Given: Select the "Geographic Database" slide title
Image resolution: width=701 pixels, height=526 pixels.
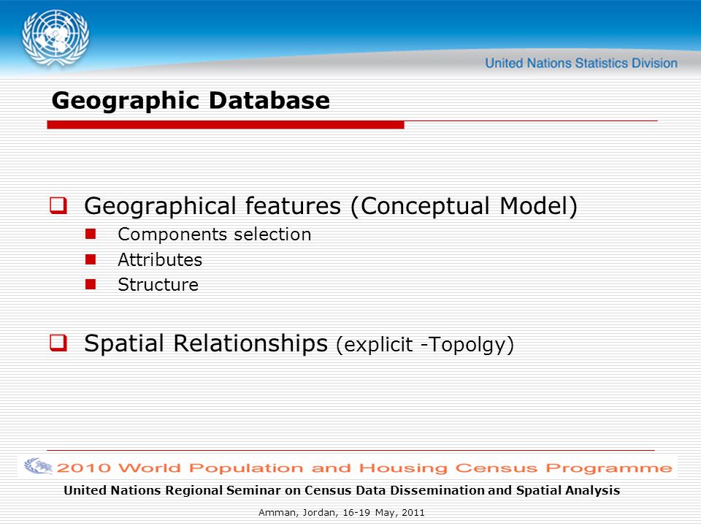Looking at the screenshot, I should tap(191, 101).
